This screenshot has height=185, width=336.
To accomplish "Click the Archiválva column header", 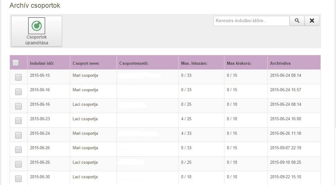I will pyautogui.click(x=280, y=63).
